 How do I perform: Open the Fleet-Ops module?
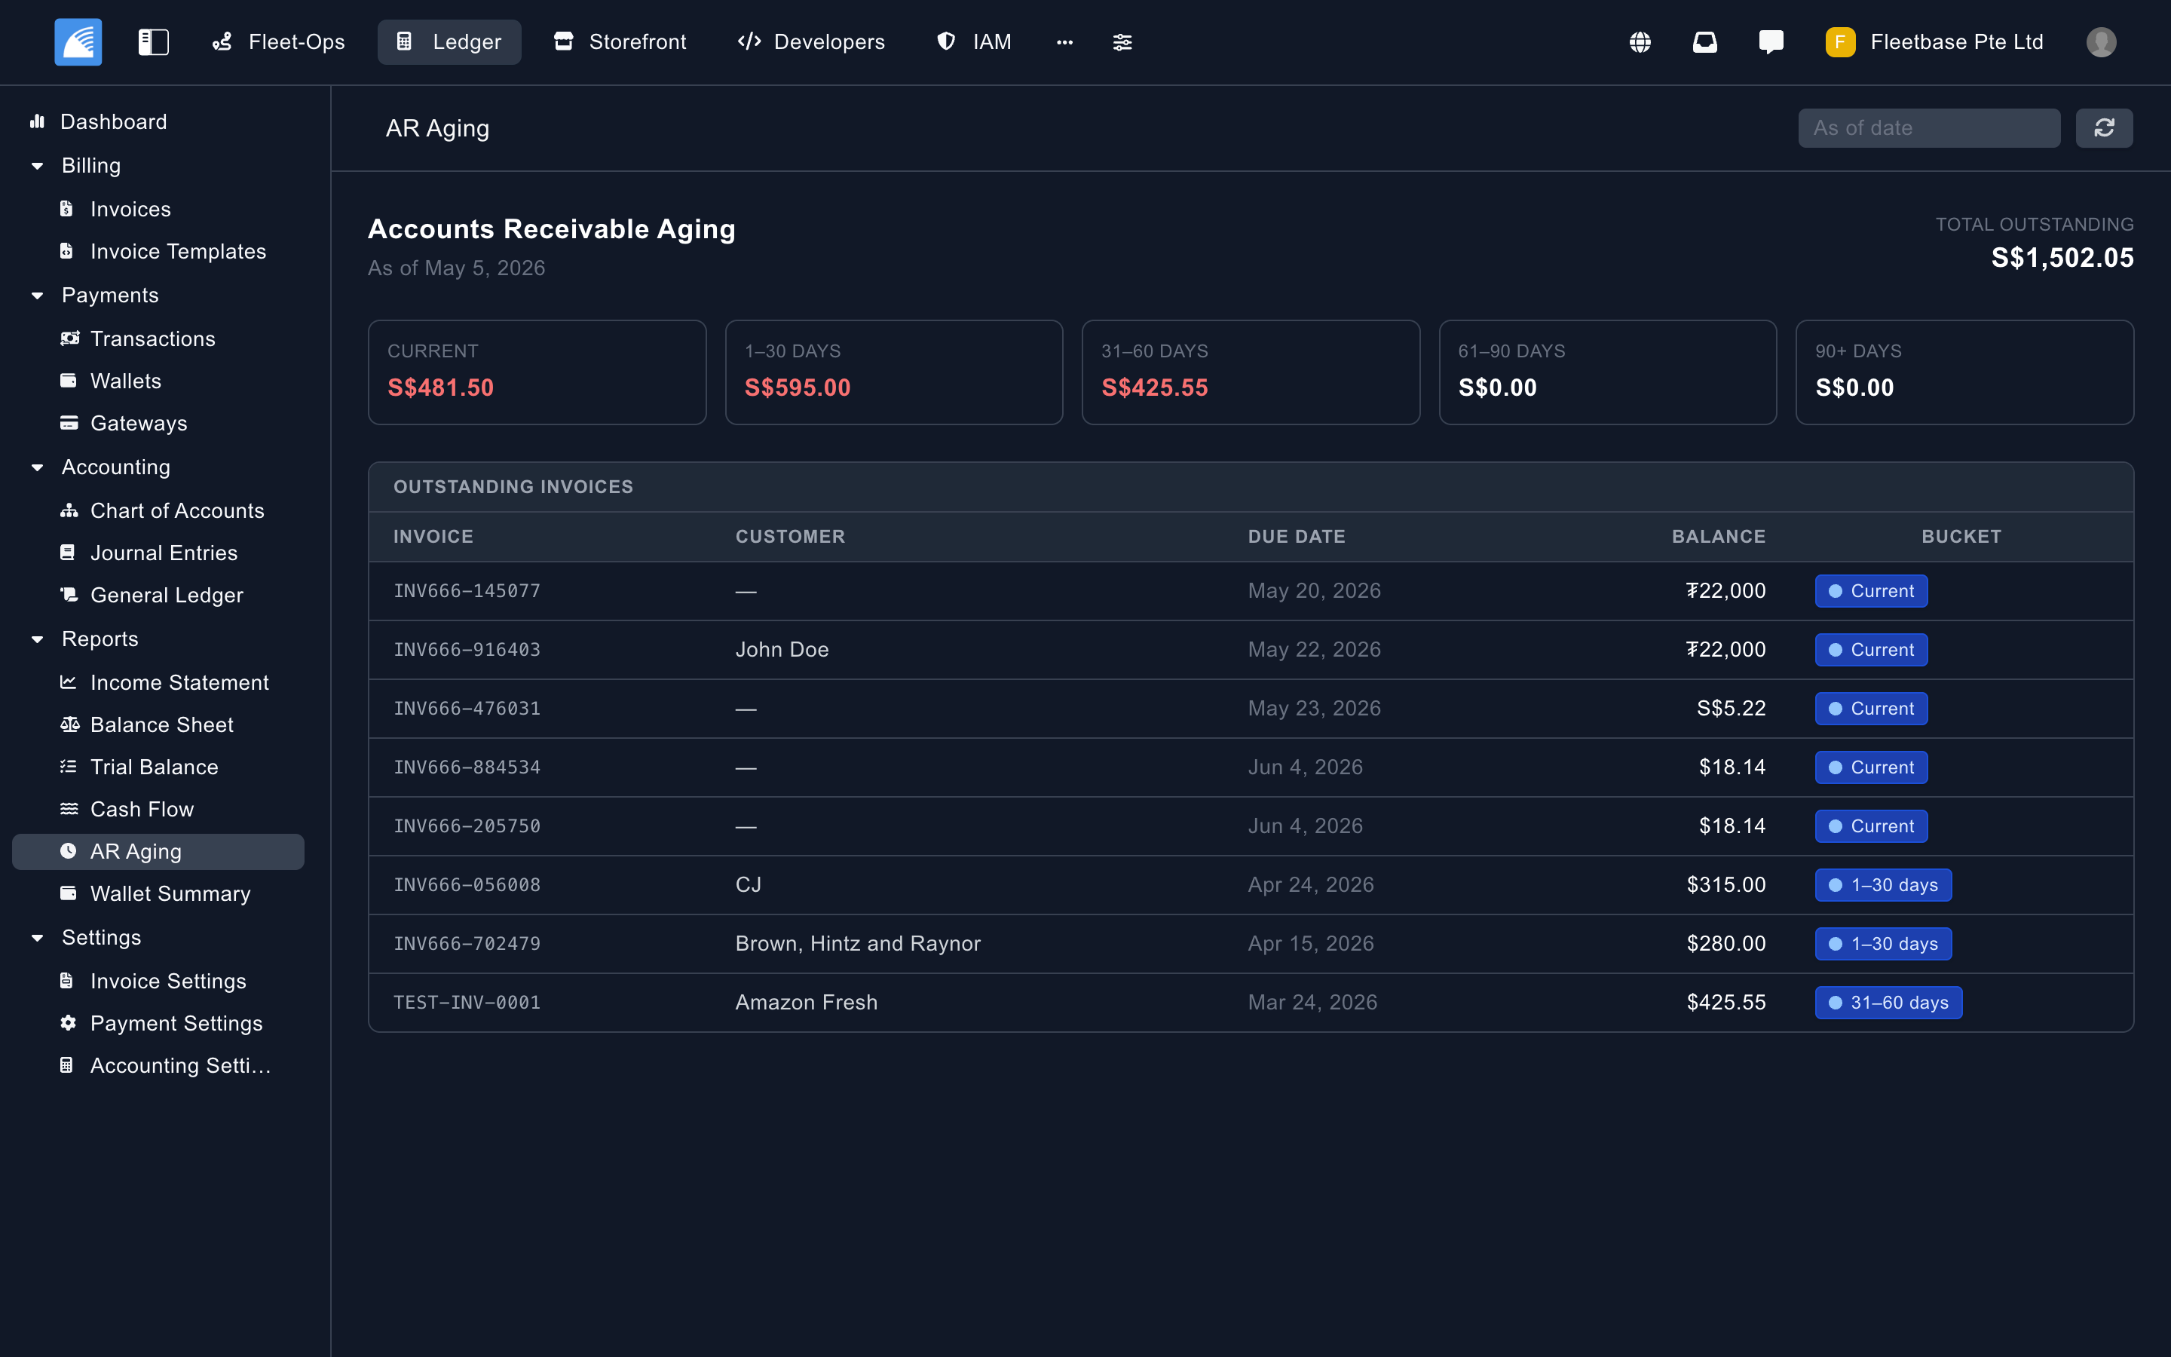tap(278, 42)
